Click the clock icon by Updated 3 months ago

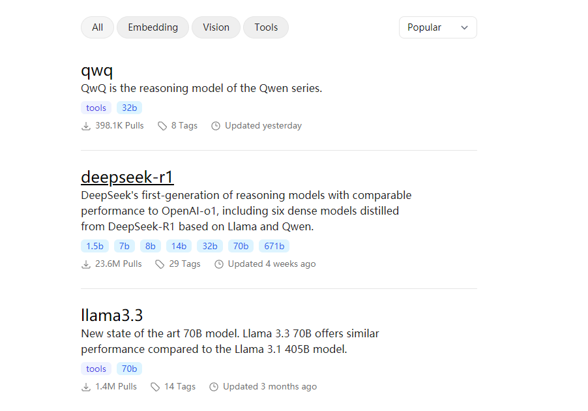[214, 387]
